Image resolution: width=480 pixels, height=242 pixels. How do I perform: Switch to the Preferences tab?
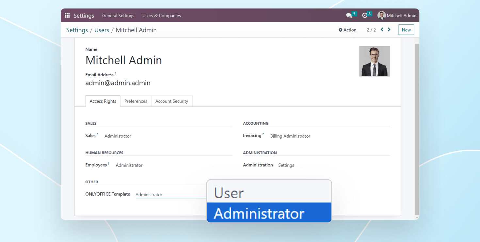click(136, 101)
